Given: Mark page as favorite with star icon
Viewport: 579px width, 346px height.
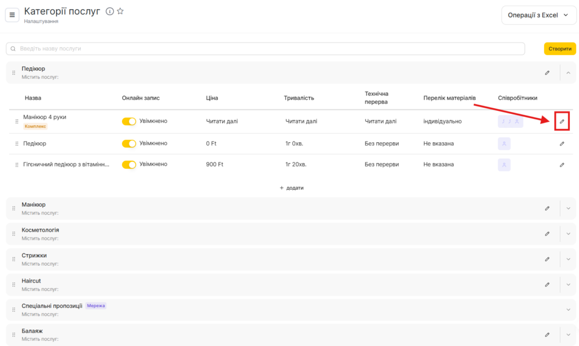Looking at the screenshot, I should pos(120,11).
